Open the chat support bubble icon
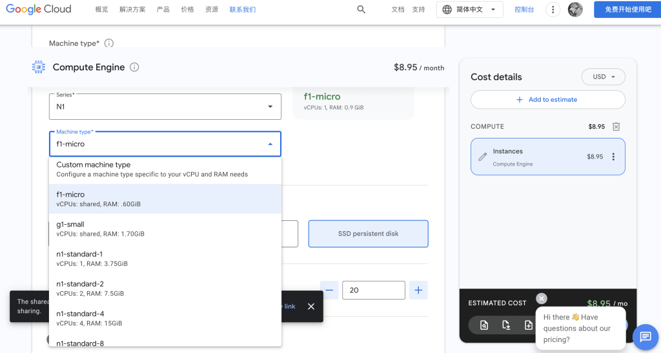Image resolution: width=661 pixels, height=353 pixels. click(x=646, y=337)
